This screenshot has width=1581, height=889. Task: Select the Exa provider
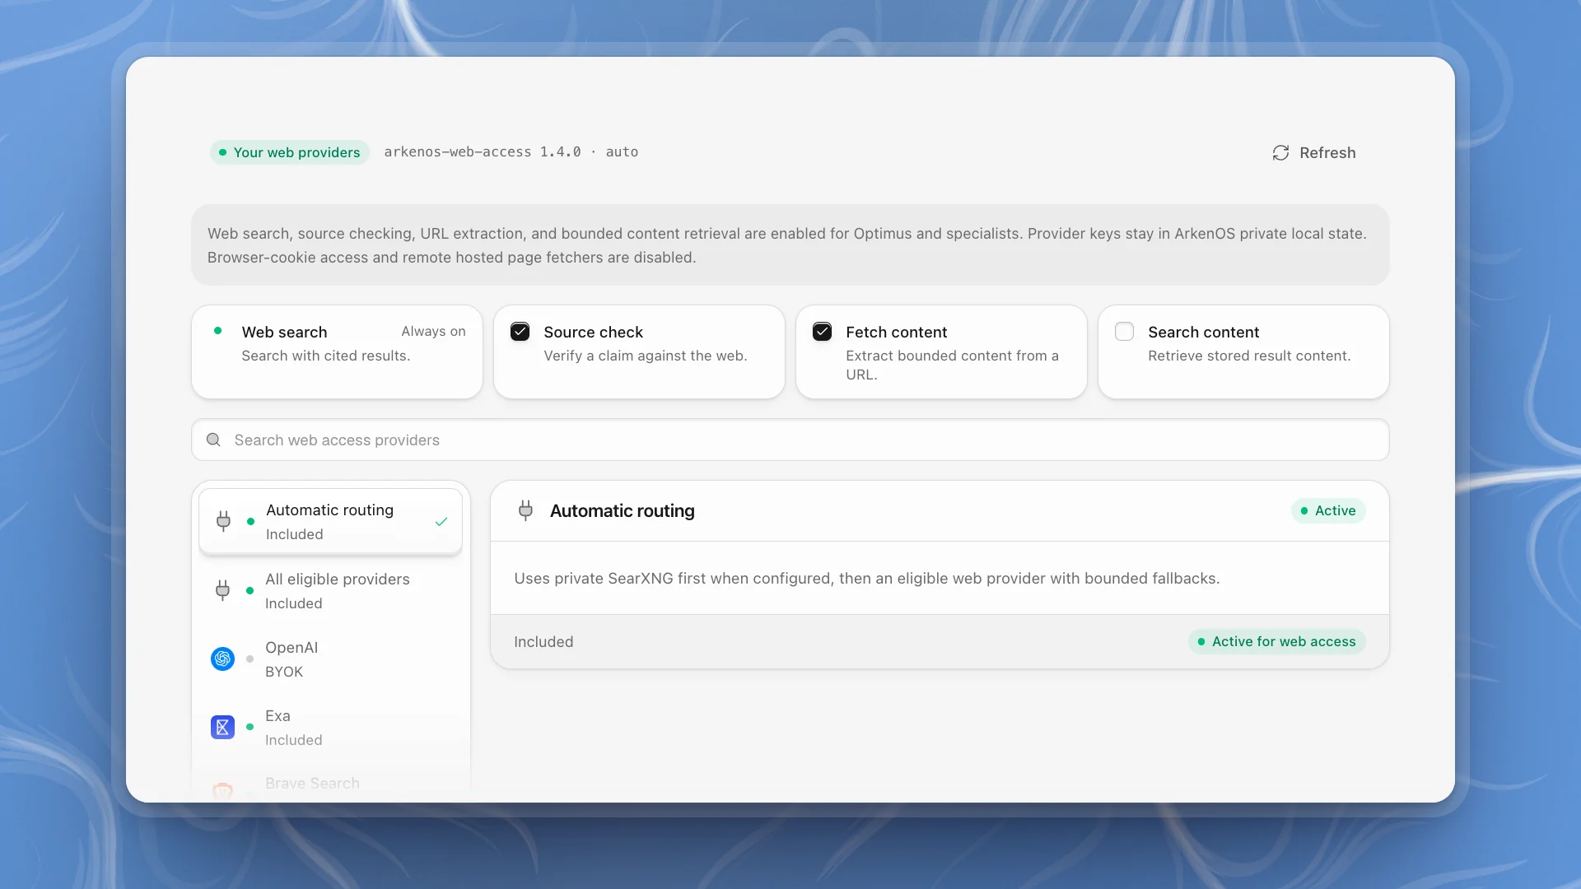coord(330,727)
